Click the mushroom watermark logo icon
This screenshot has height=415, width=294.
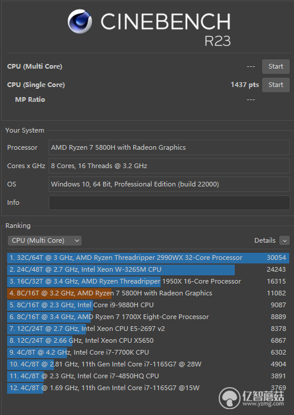pyautogui.click(x=229, y=398)
